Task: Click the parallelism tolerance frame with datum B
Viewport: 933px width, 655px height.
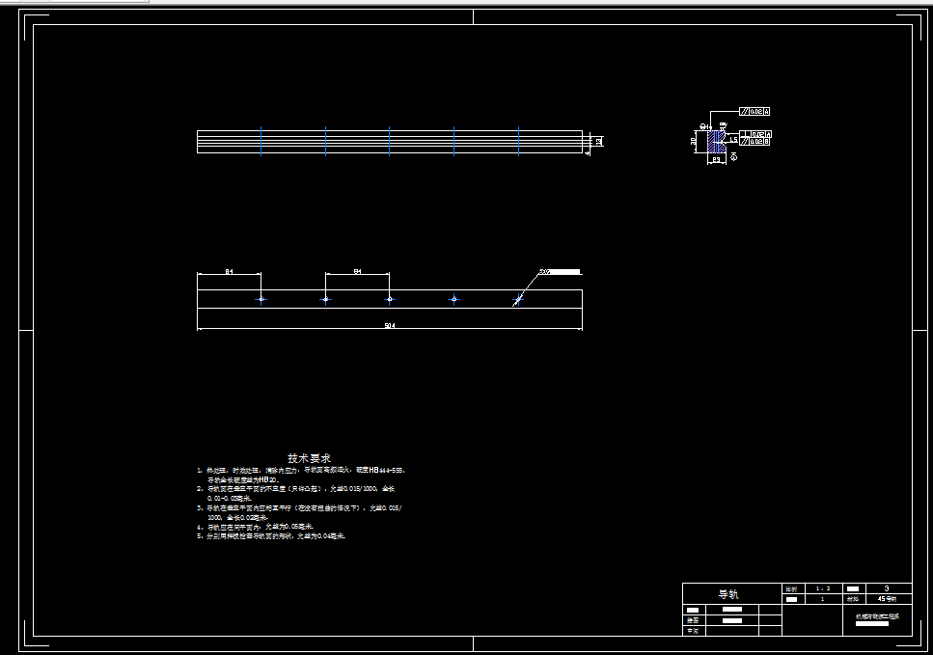Action: [755, 142]
